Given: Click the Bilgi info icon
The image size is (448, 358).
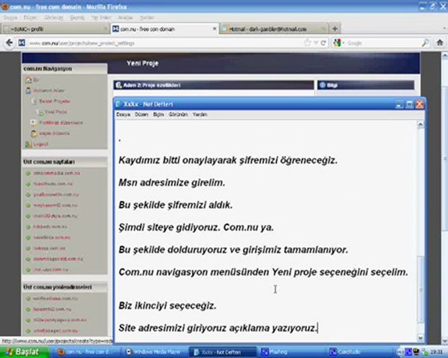Looking at the screenshot, I should pos(323,85).
